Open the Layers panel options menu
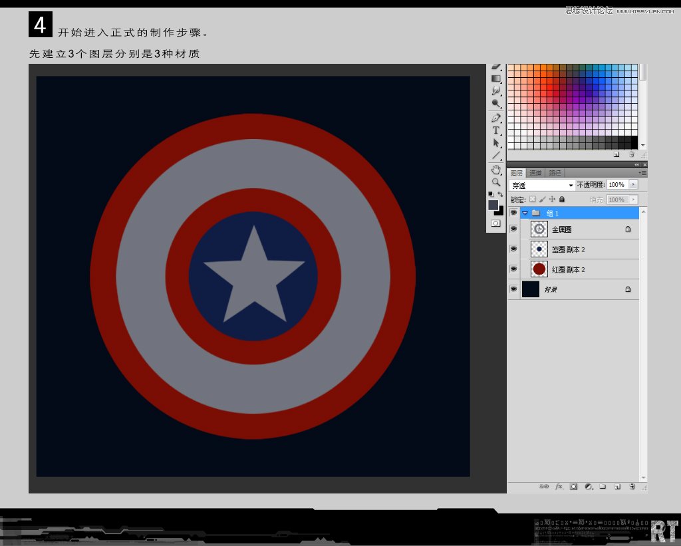 click(643, 173)
